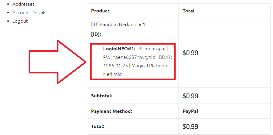Open the Addresses link
Screen dimensions: 273x135
pos(23,4)
